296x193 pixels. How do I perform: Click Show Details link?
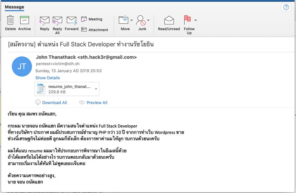[48, 78]
